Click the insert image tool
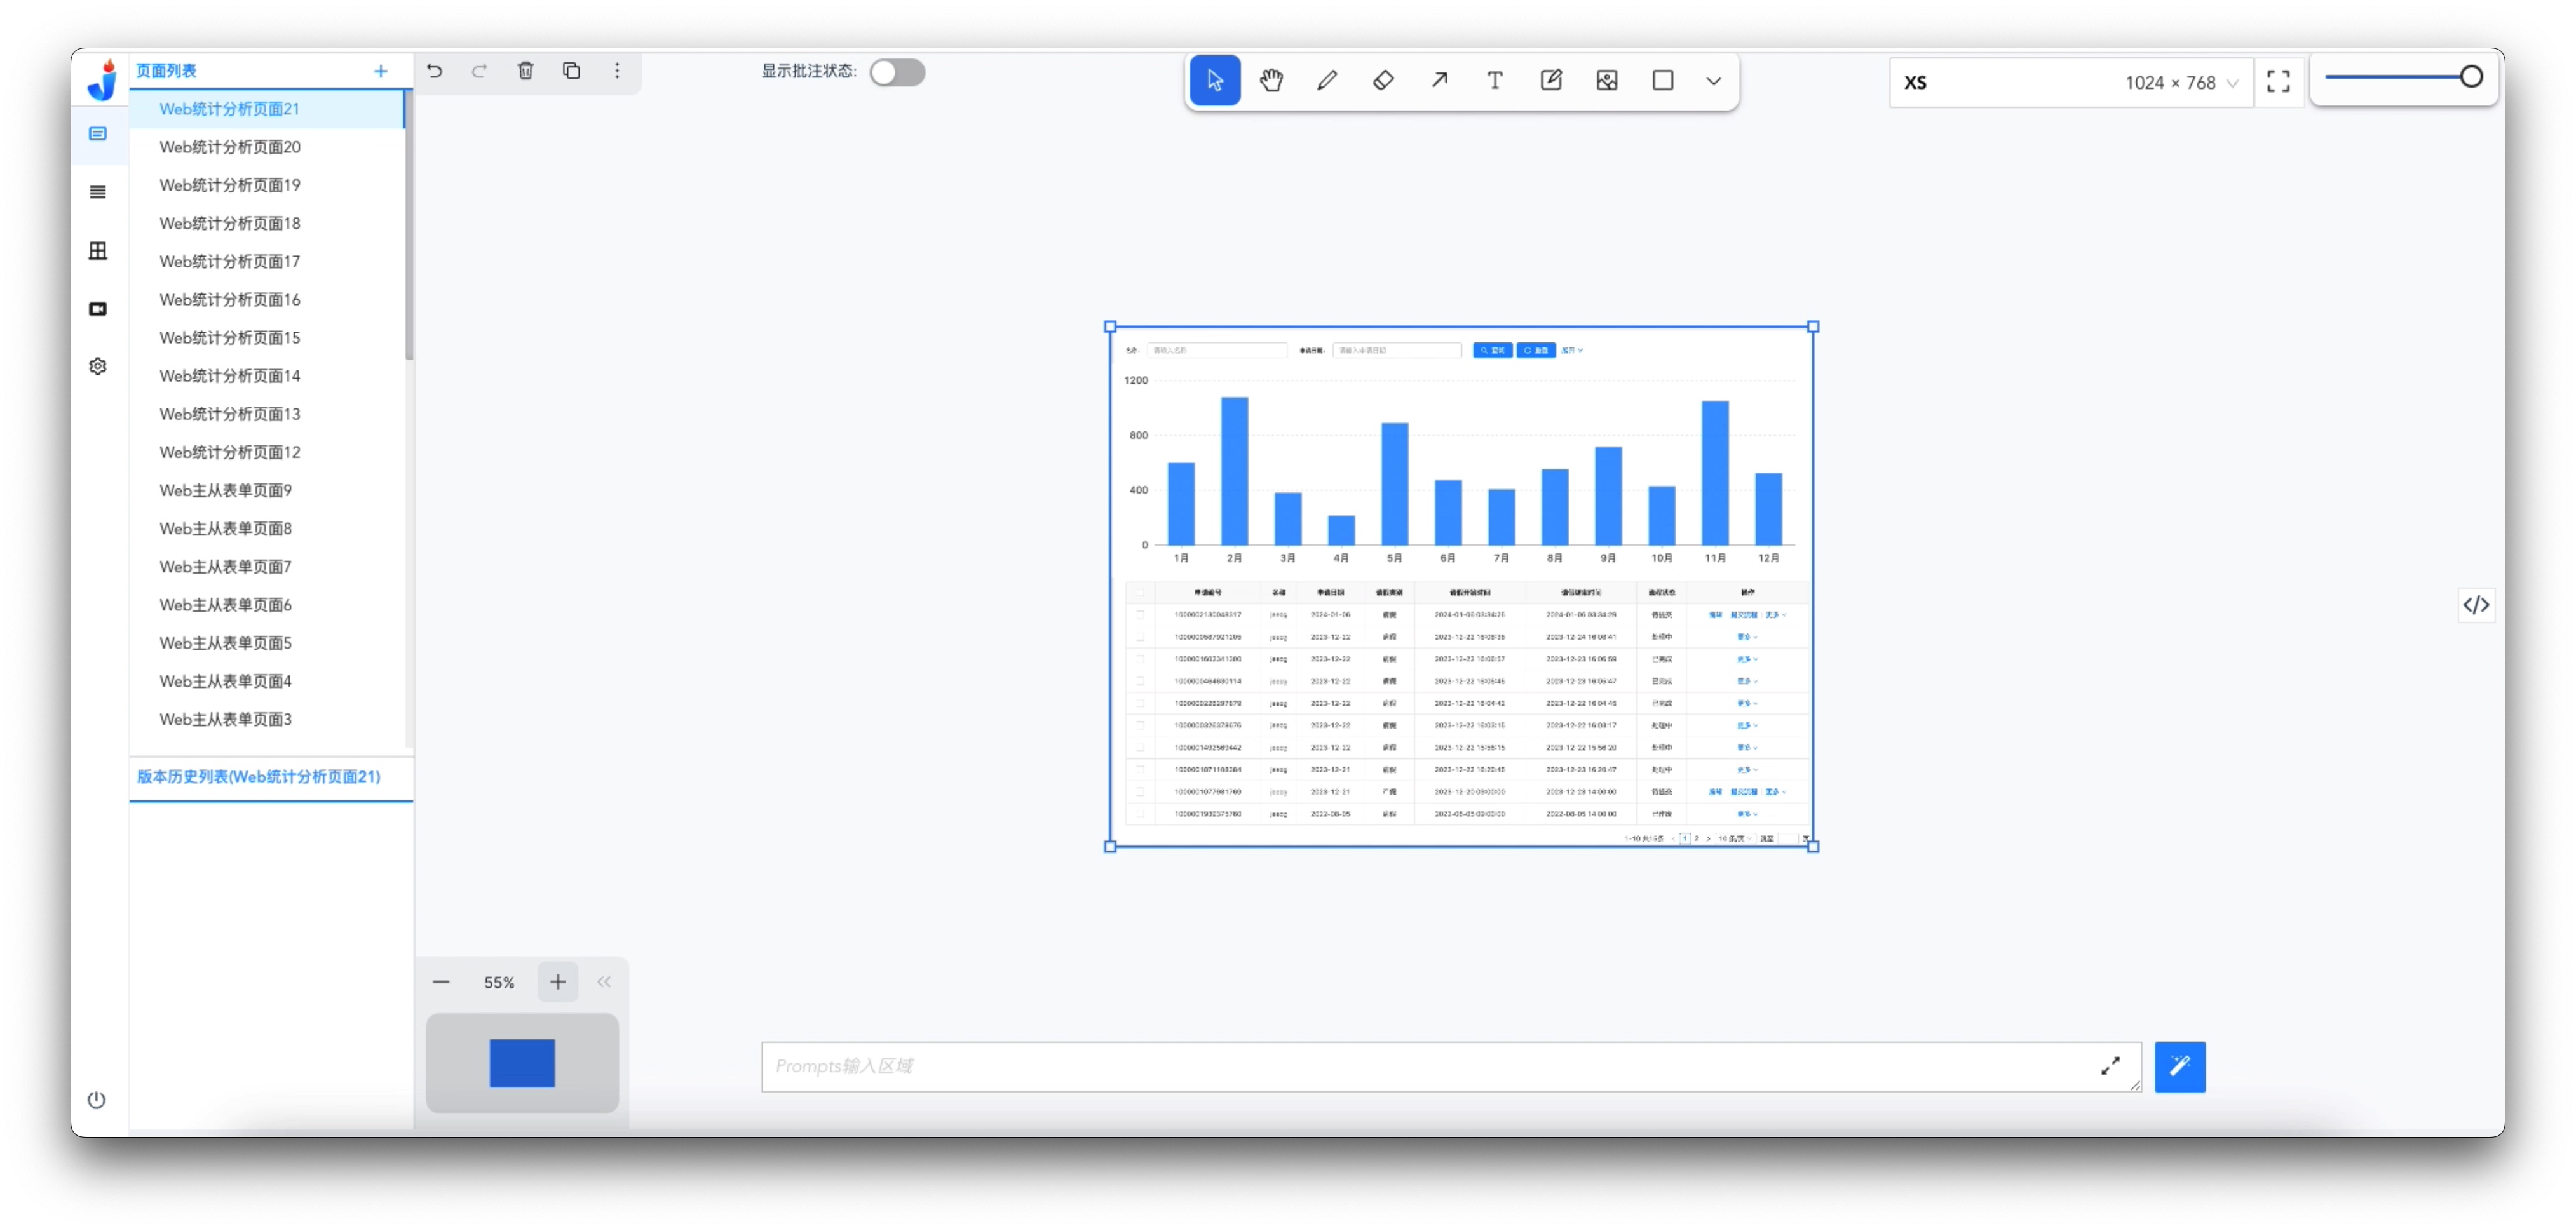Image resolution: width=2576 pixels, height=1231 pixels. click(x=1607, y=80)
